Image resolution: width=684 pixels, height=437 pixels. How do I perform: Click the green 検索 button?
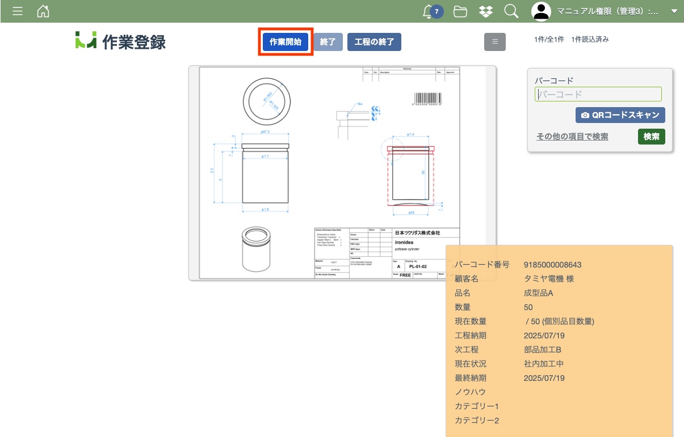pos(651,137)
